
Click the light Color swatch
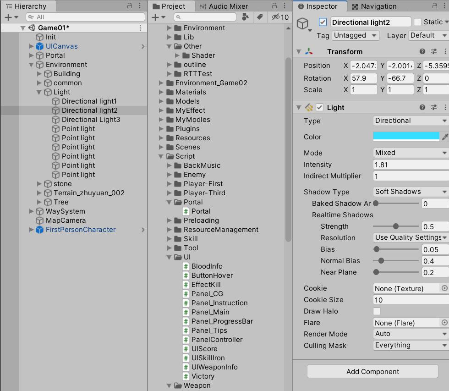click(x=406, y=137)
